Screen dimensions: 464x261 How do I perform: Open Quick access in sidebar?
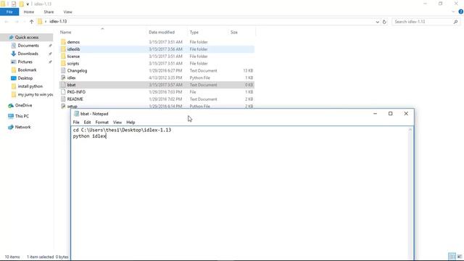pos(27,37)
